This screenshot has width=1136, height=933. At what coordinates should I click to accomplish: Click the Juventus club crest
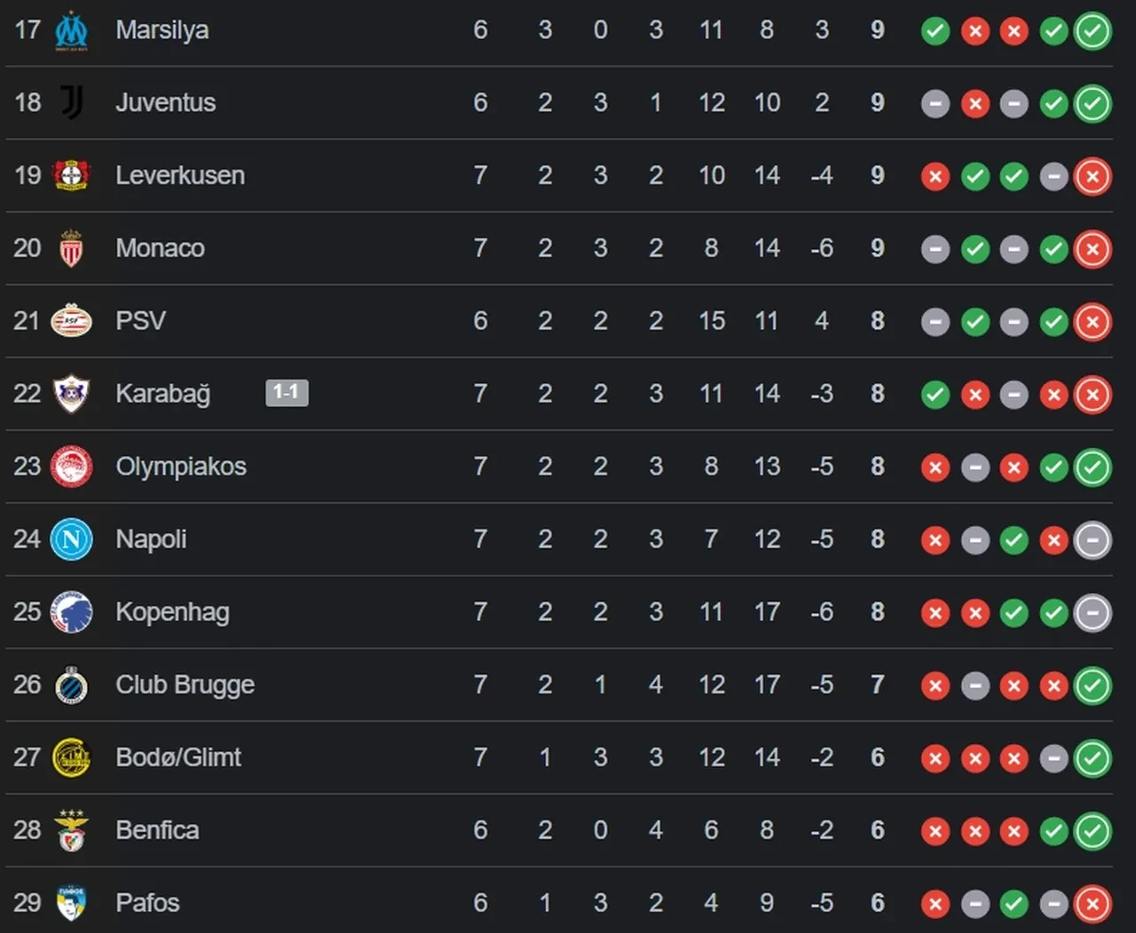[x=72, y=103]
